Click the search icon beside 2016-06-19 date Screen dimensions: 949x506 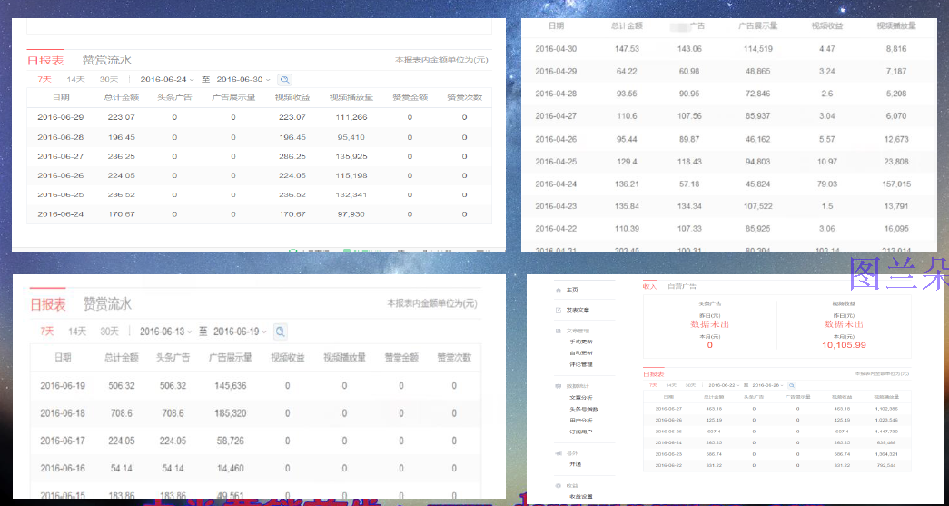coord(280,332)
